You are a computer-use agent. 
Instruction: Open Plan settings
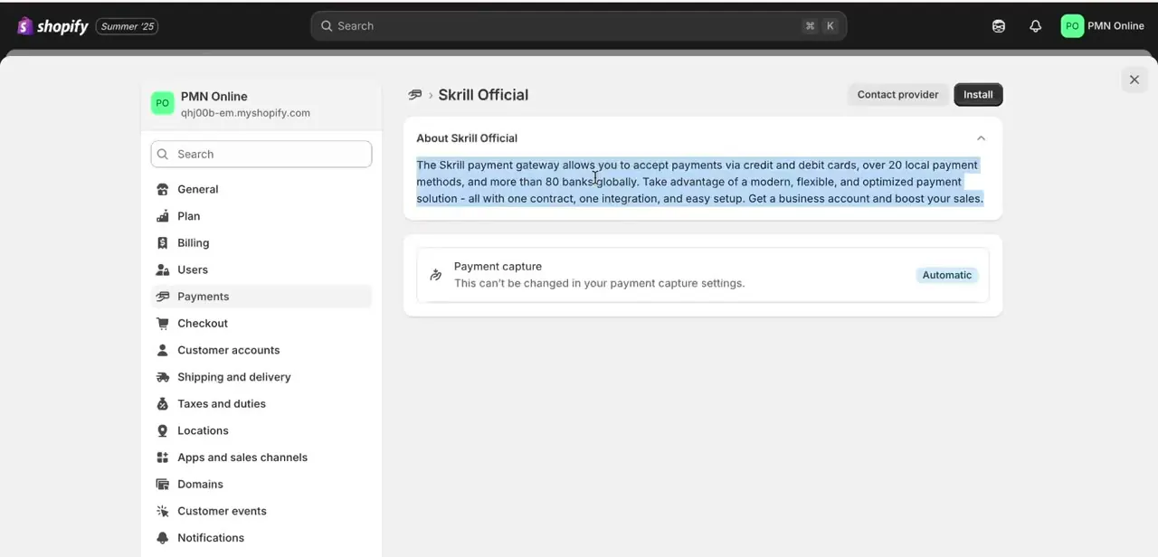click(x=261, y=216)
